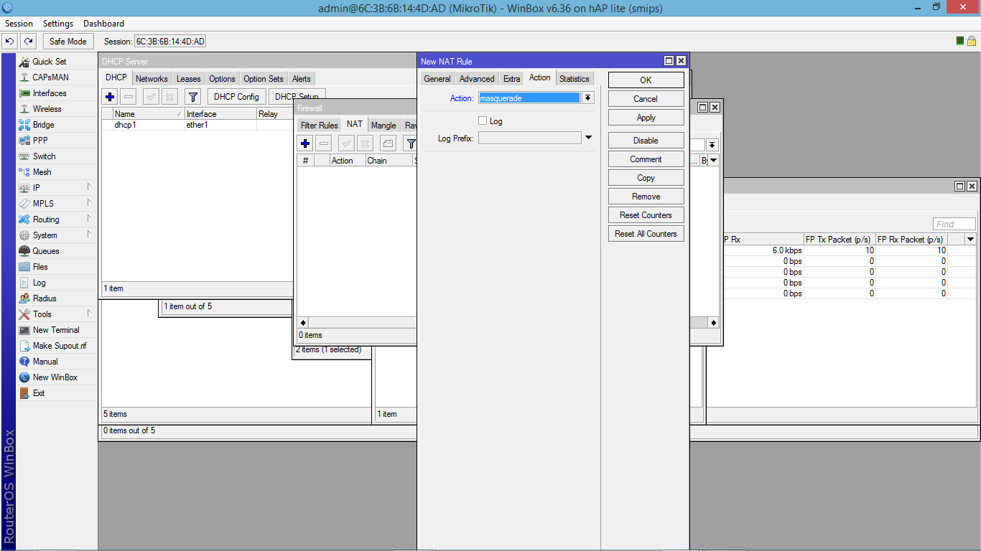Open the Wireless section
This screenshot has height=551, width=981.
tap(47, 109)
